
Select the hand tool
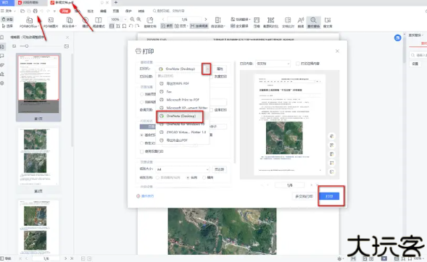tap(7, 20)
